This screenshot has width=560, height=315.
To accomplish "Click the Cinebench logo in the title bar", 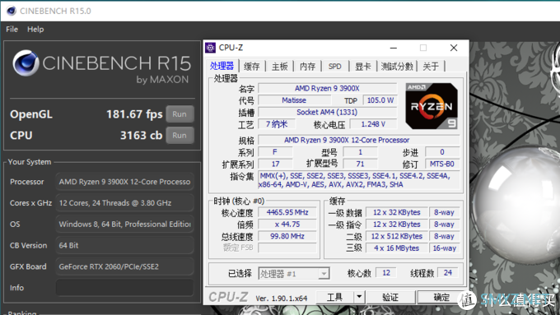I will coord(12,11).
